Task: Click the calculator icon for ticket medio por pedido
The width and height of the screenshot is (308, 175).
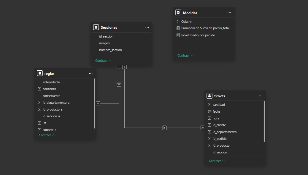Action: pyautogui.click(x=178, y=35)
